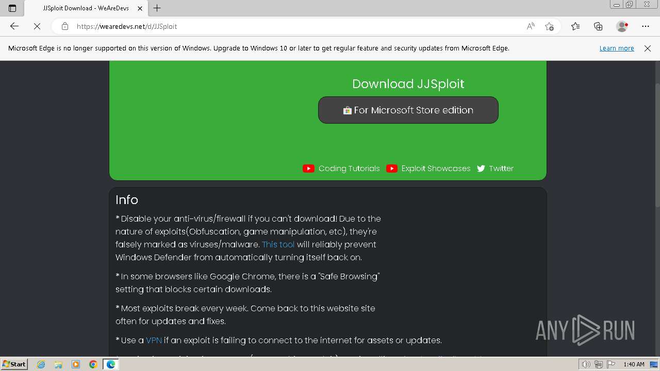
Task: Click the YouTube icon beside Coding Tutorials
Action: click(x=308, y=168)
